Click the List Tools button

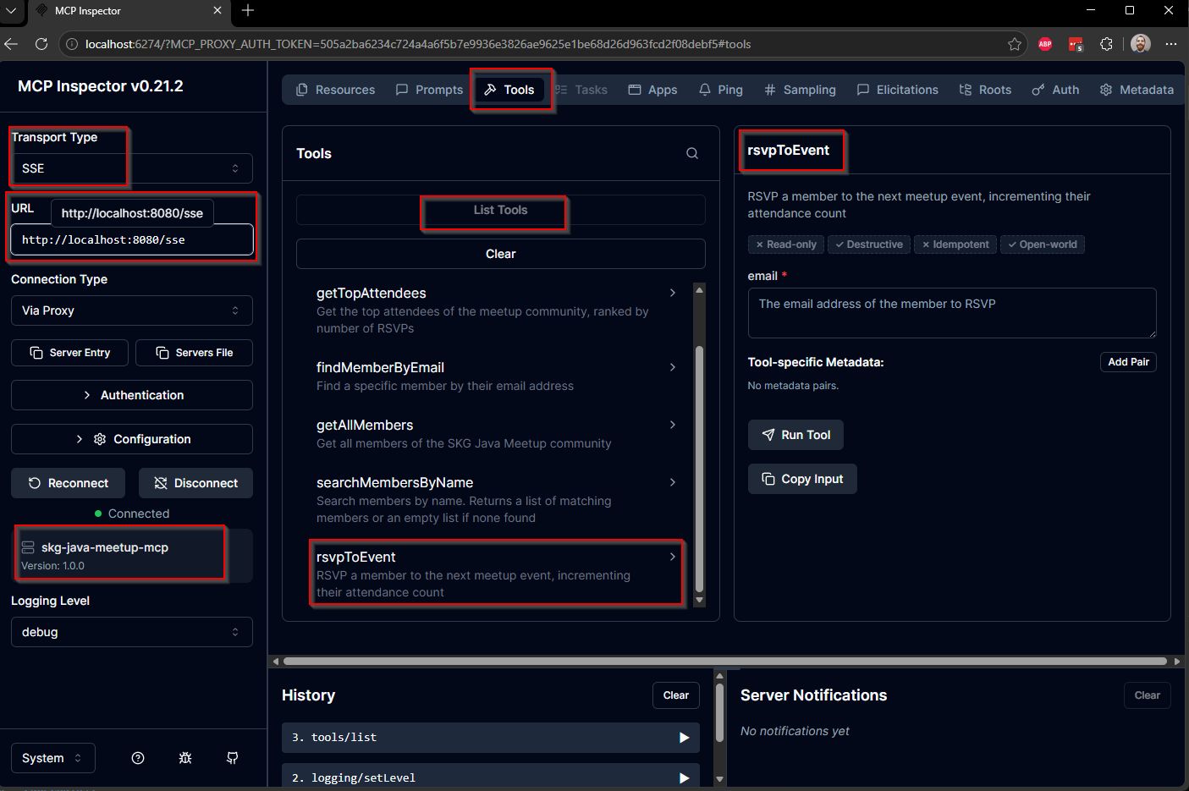click(x=501, y=210)
